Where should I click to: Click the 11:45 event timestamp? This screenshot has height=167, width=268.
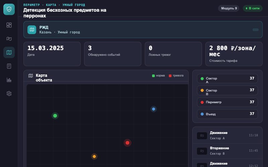click(x=253, y=151)
